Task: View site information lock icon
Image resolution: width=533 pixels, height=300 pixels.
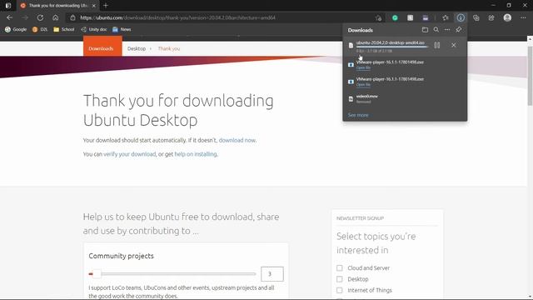Action: [72, 17]
